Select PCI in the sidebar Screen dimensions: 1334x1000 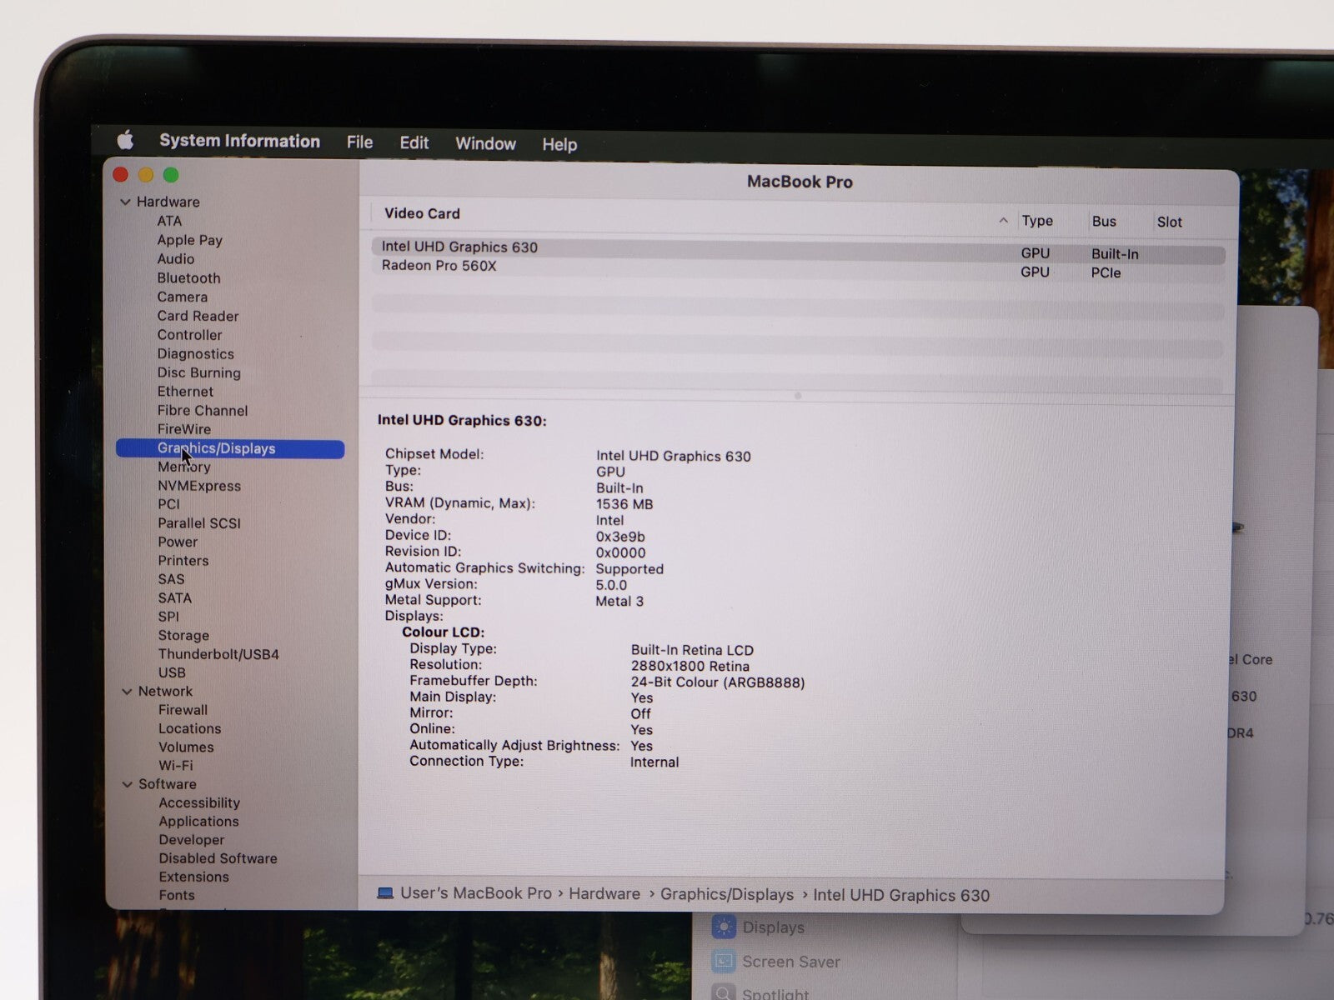point(168,504)
